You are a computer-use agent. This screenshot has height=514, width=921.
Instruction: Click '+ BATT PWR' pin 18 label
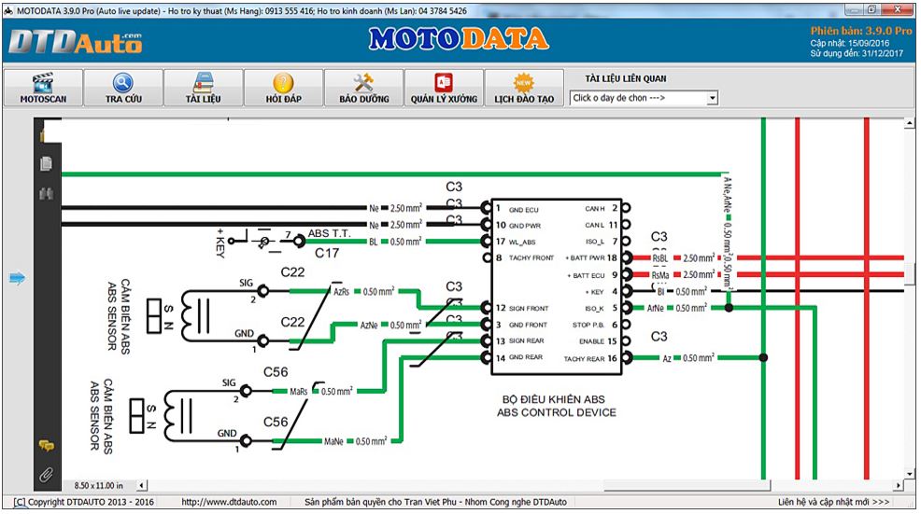click(x=585, y=257)
